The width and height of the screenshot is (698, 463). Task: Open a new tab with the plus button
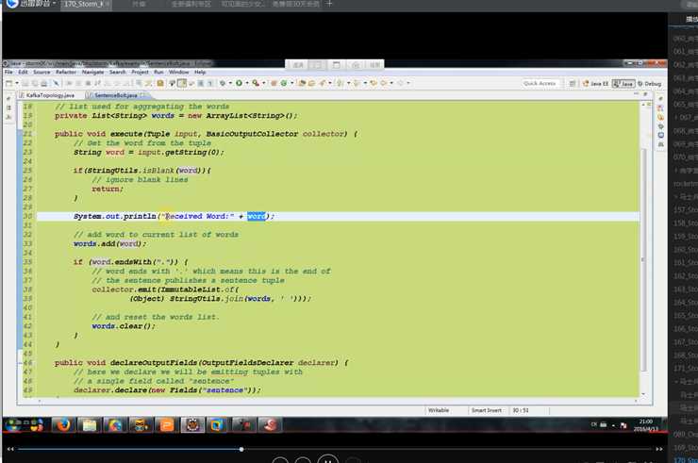pos(329,4)
